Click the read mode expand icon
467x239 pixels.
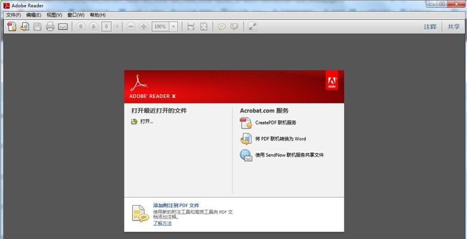[252, 26]
